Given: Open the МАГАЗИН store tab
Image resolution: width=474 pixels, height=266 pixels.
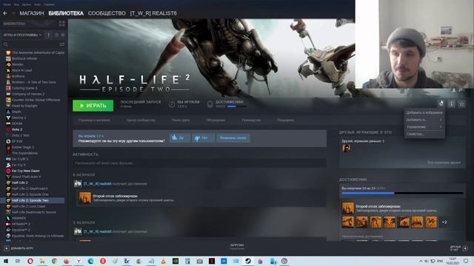Looking at the screenshot, I should click(x=32, y=13).
